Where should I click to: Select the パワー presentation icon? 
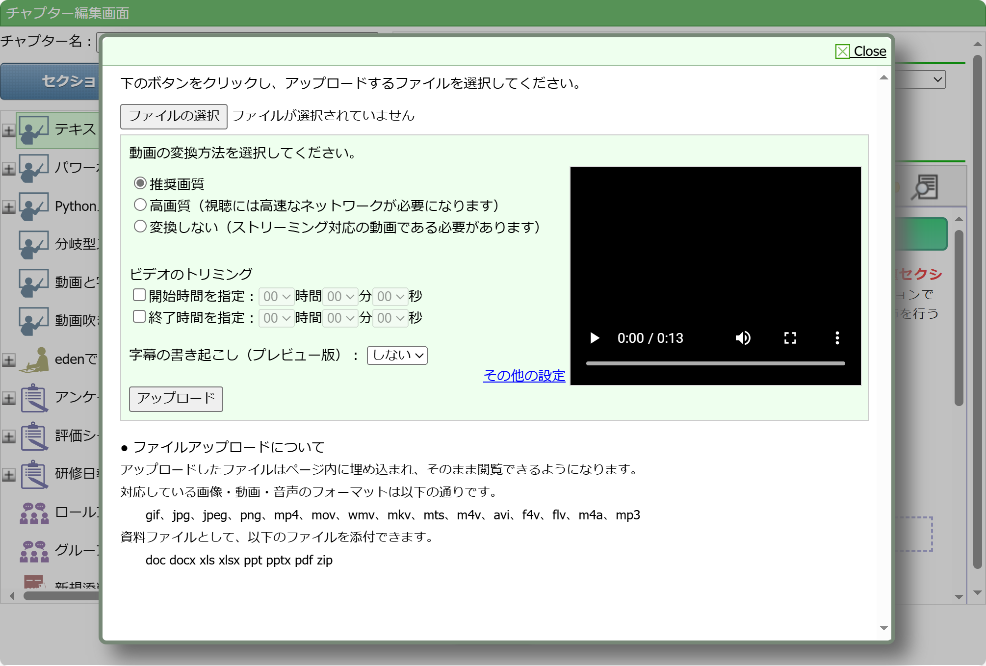point(33,168)
